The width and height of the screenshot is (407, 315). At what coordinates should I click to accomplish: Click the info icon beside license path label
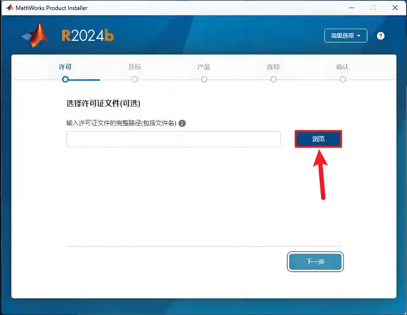point(182,124)
